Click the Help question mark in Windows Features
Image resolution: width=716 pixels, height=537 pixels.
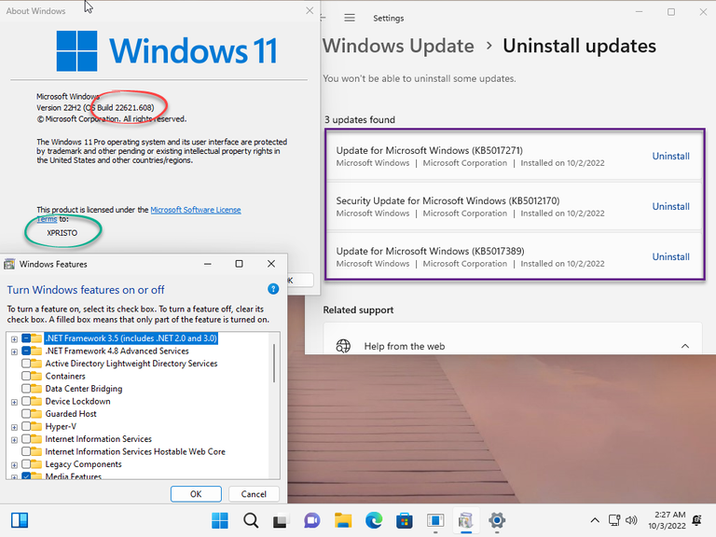coord(273,289)
